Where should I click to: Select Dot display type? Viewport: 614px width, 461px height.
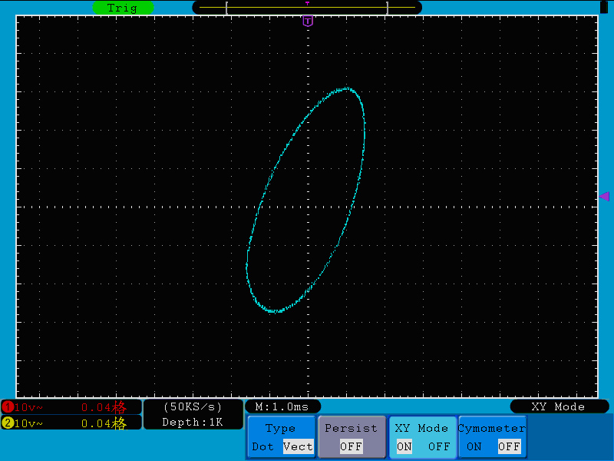click(262, 446)
